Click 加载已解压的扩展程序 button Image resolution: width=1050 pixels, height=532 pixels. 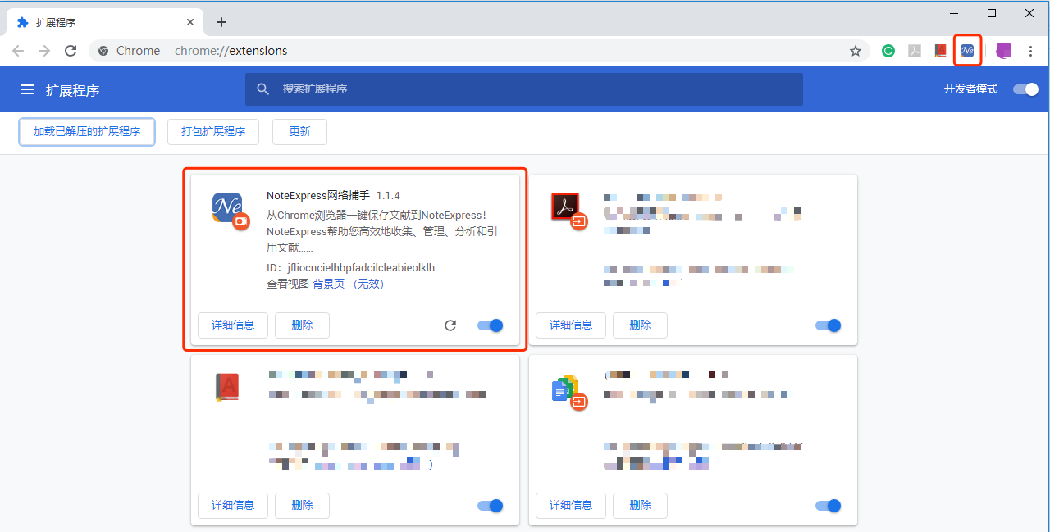point(87,131)
